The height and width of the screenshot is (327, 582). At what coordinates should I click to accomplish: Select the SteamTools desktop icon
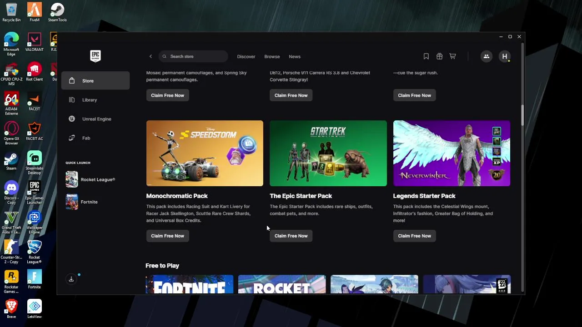[x=57, y=12]
